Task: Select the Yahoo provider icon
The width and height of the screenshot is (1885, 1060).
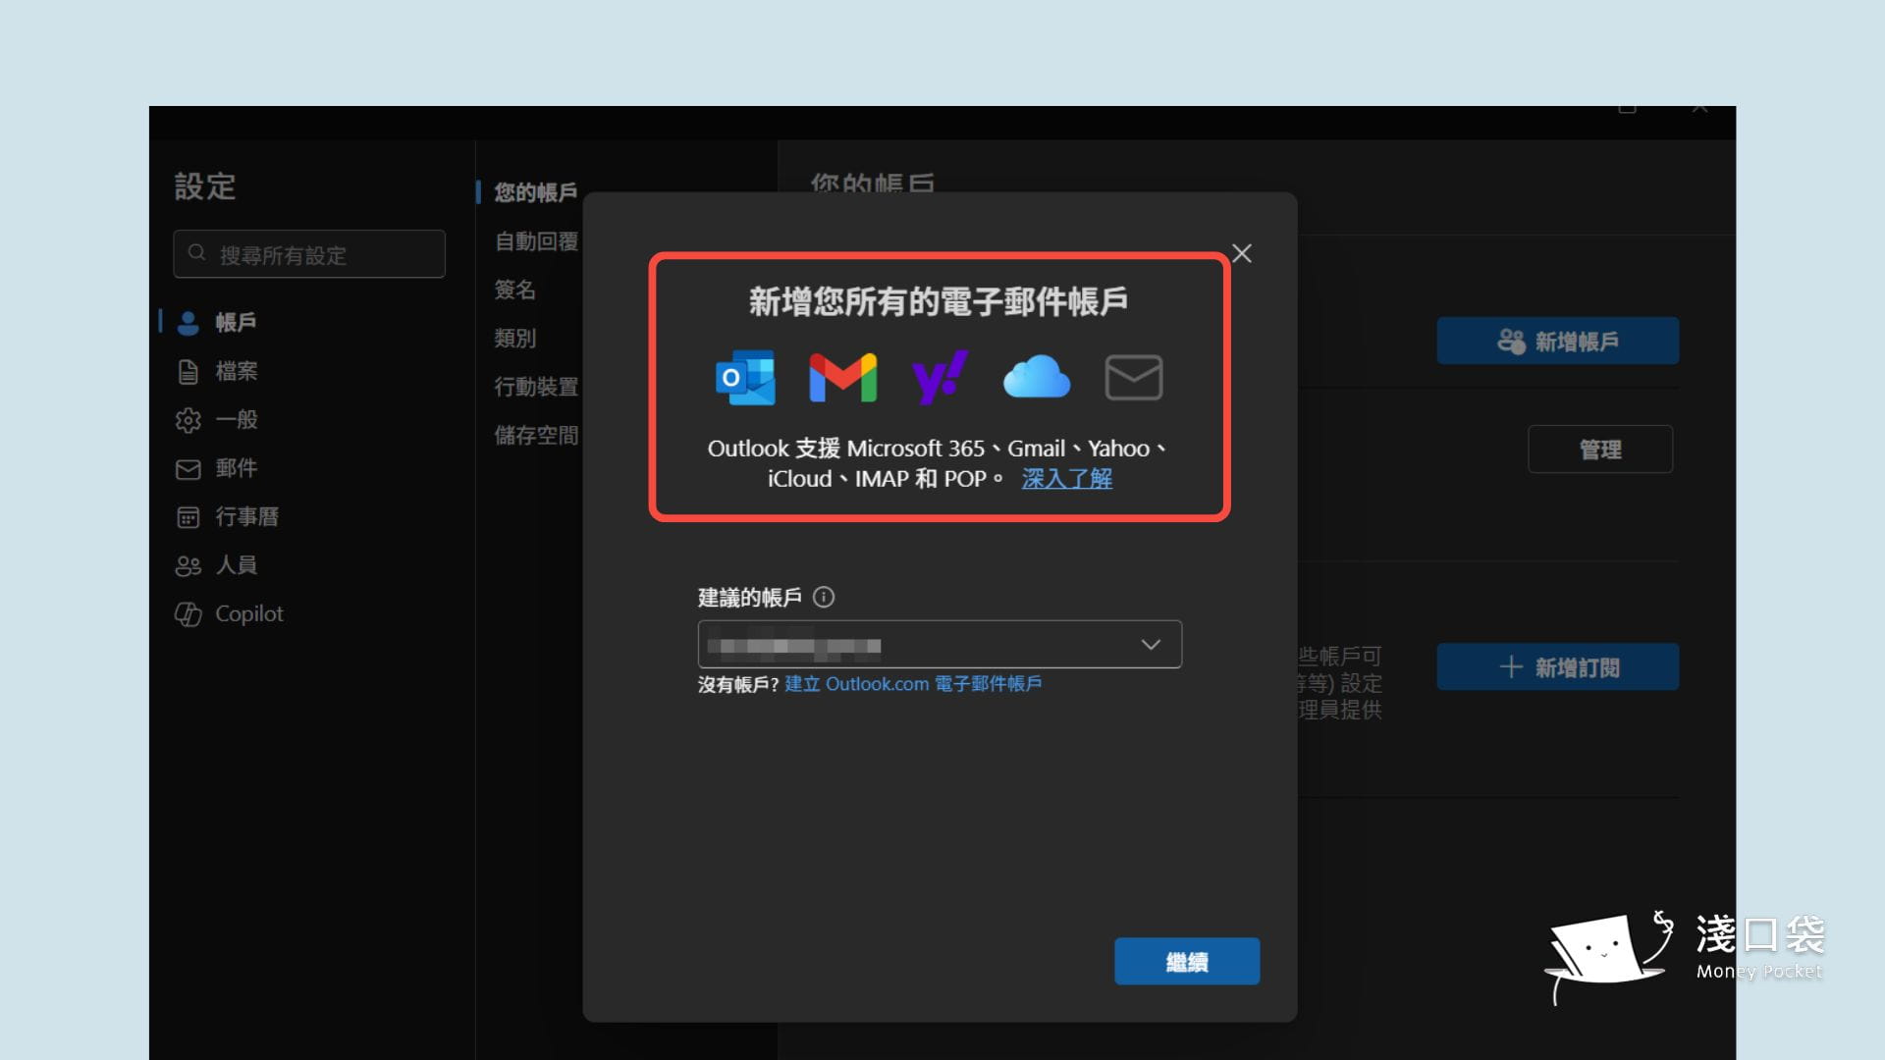Action: coord(940,378)
